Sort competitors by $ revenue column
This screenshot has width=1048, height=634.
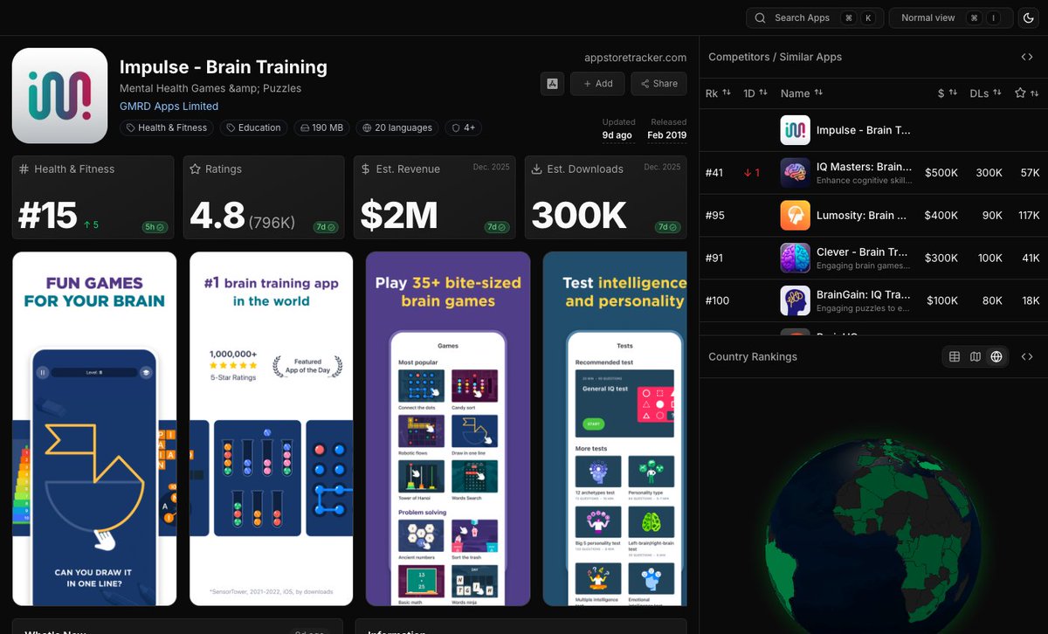(x=948, y=93)
